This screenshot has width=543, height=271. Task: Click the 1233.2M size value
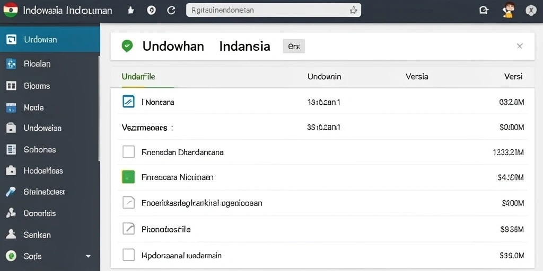point(508,152)
